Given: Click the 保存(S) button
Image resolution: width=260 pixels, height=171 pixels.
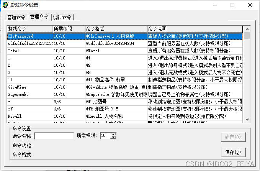Looking at the screenshot, I should tap(233, 152).
